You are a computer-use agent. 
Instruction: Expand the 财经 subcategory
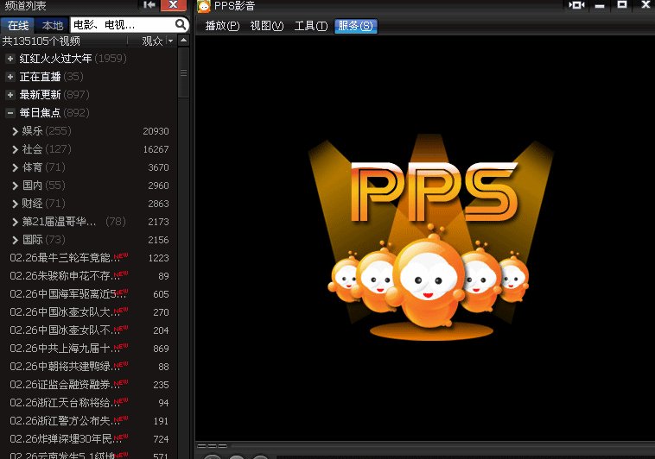point(15,204)
